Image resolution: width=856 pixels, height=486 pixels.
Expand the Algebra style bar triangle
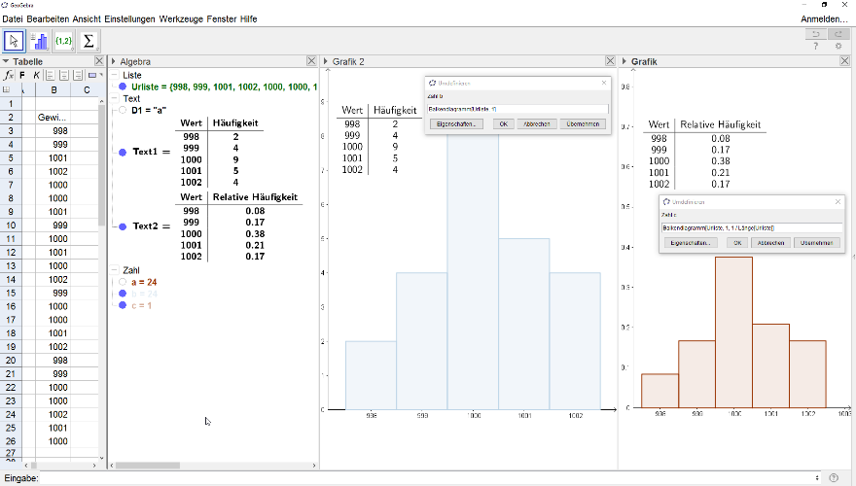[x=114, y=61]
